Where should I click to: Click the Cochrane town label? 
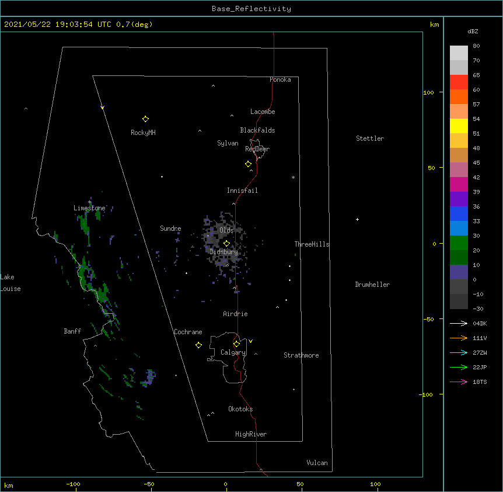188,332
